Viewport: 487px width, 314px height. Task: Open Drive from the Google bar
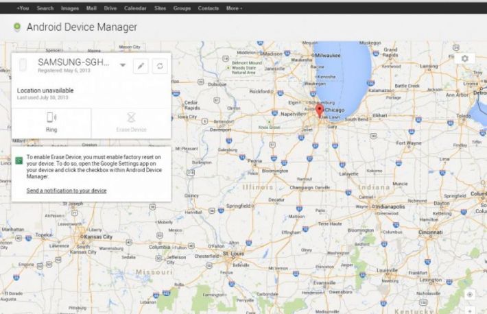[110, 8]
